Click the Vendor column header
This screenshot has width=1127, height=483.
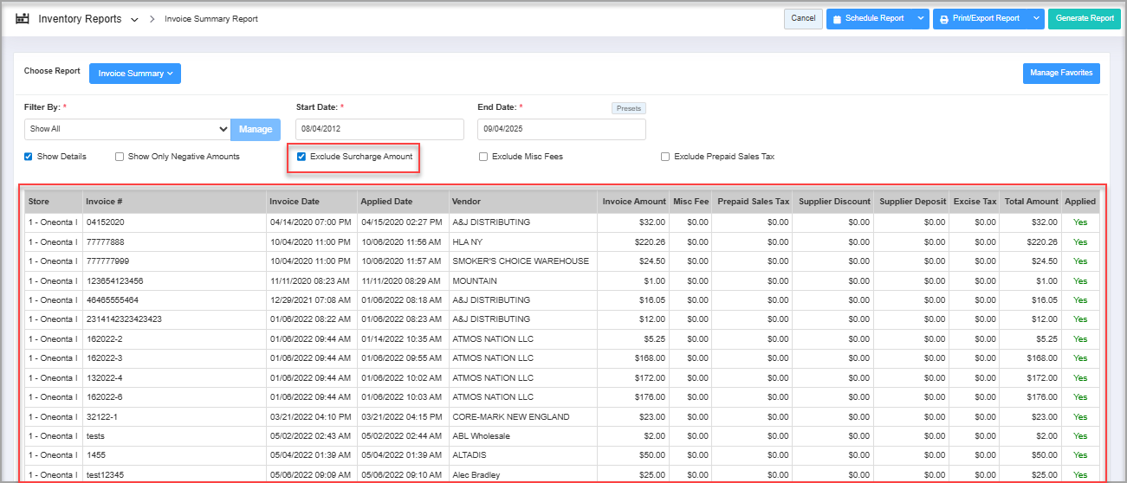tap(466, 202)
